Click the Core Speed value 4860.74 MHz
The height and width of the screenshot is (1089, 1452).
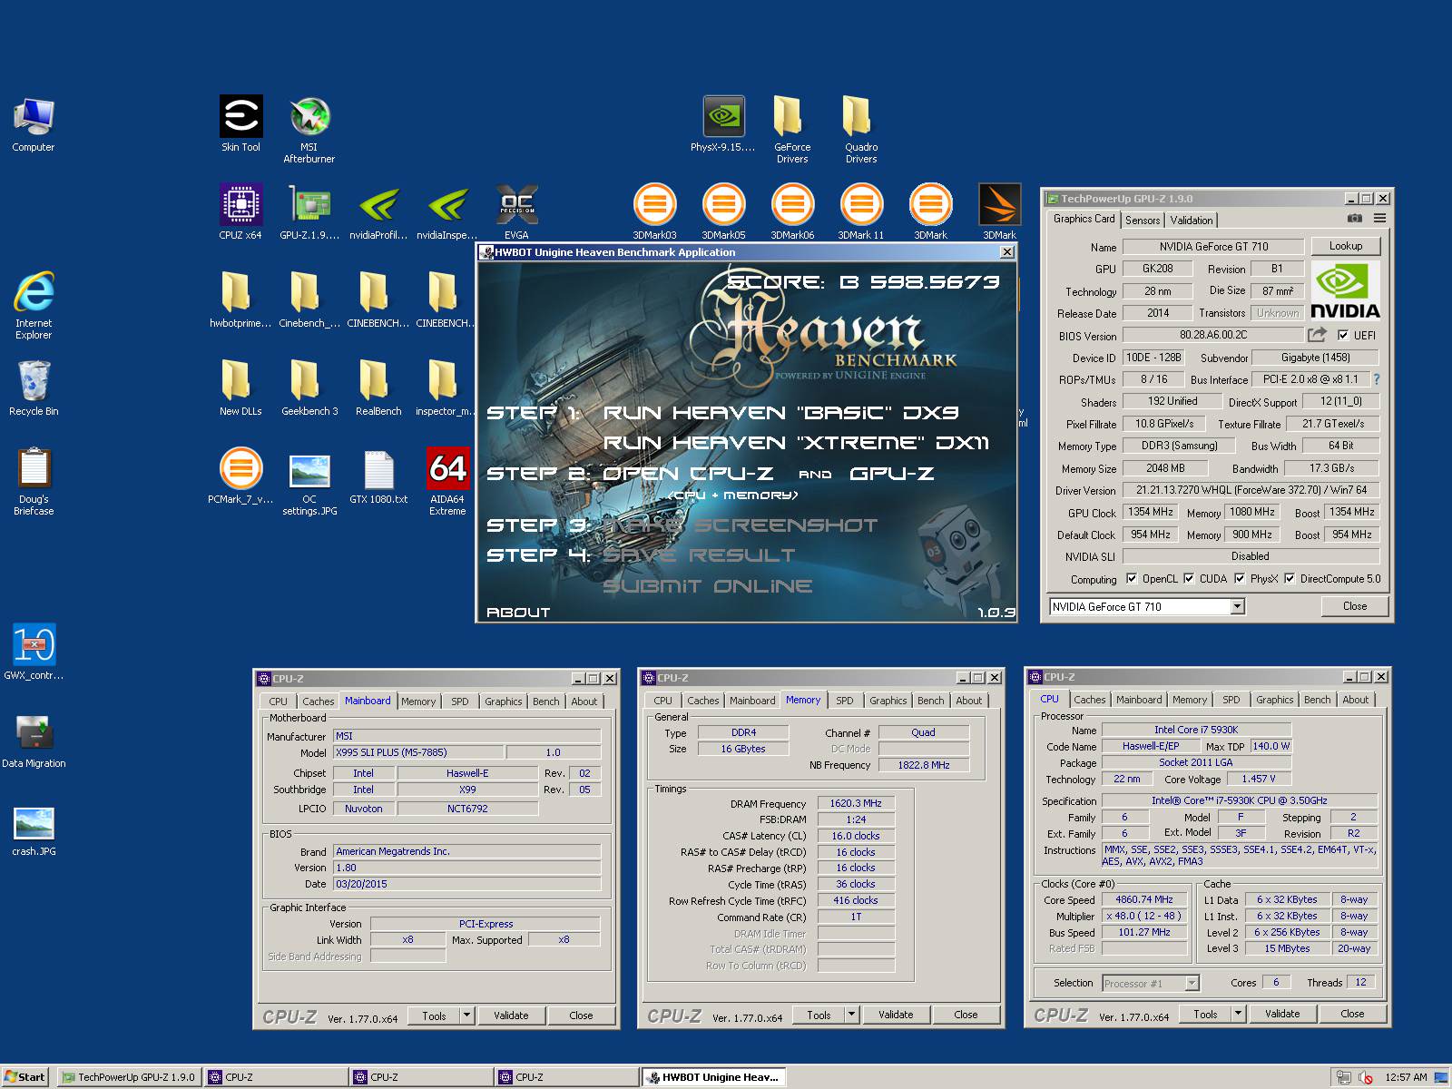tap(1144, 899)
